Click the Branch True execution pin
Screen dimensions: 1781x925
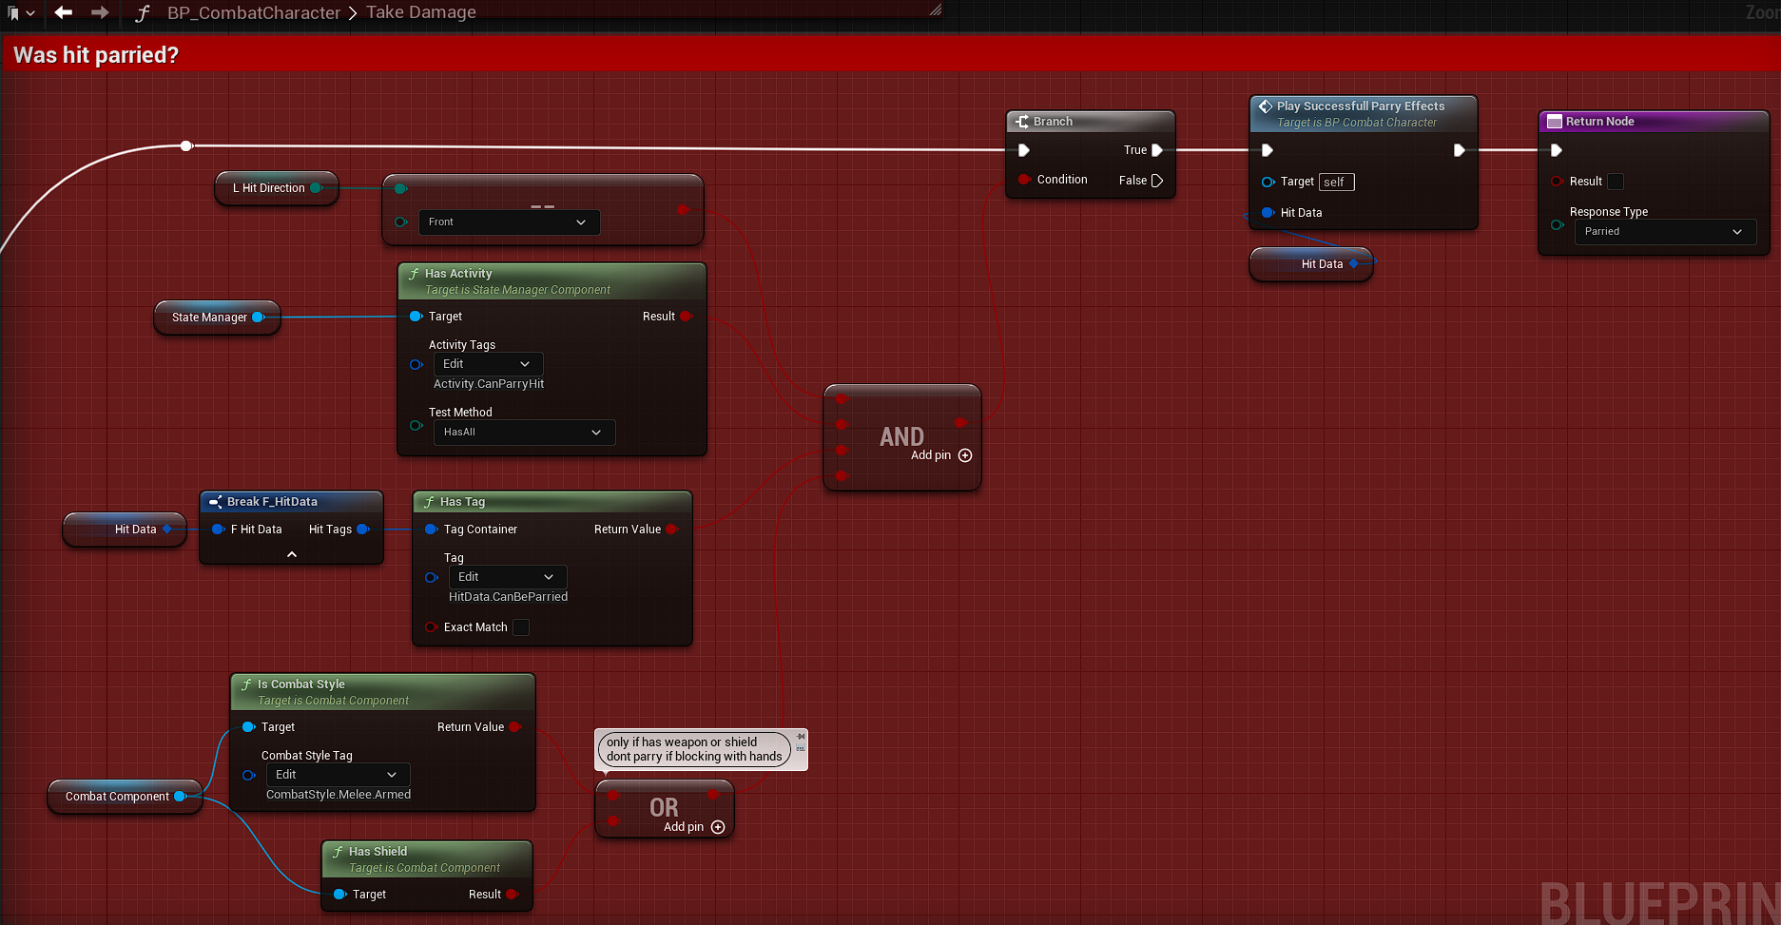(1157, 150)
